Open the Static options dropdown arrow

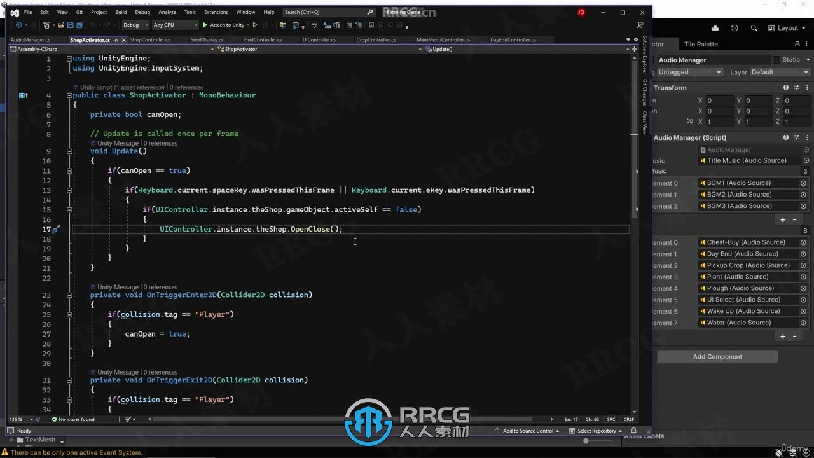[808, 60]
